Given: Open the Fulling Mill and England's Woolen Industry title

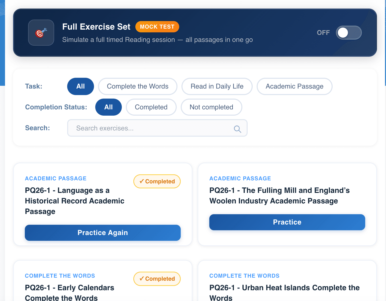Looking at the screenshot, I should click(x=279, y=196).
